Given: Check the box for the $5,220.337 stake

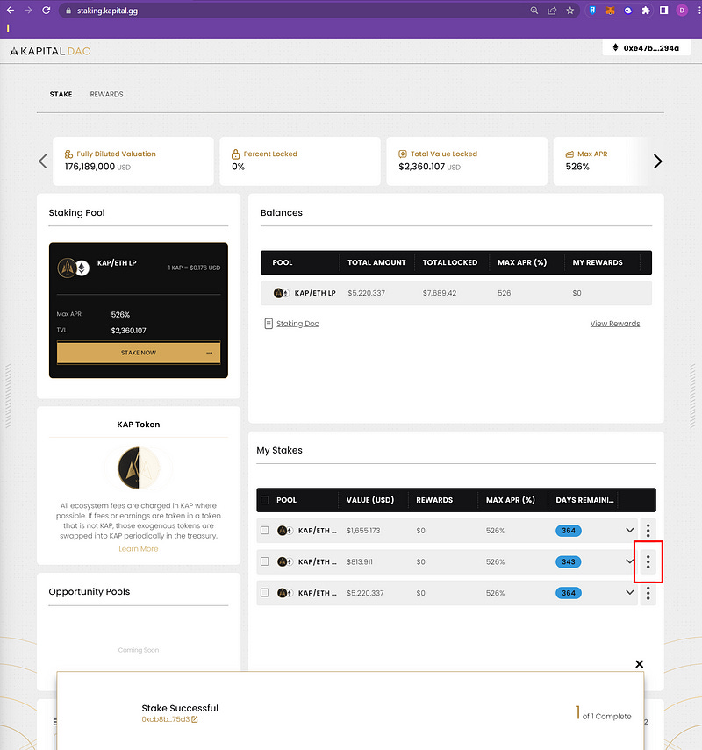Looking at the screenshot, I should pyautogui.click(x=265, y=593).
